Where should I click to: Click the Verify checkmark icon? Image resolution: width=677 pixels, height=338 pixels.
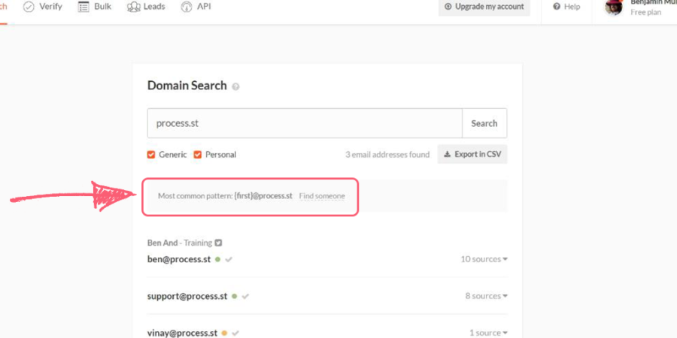point(29,7)
